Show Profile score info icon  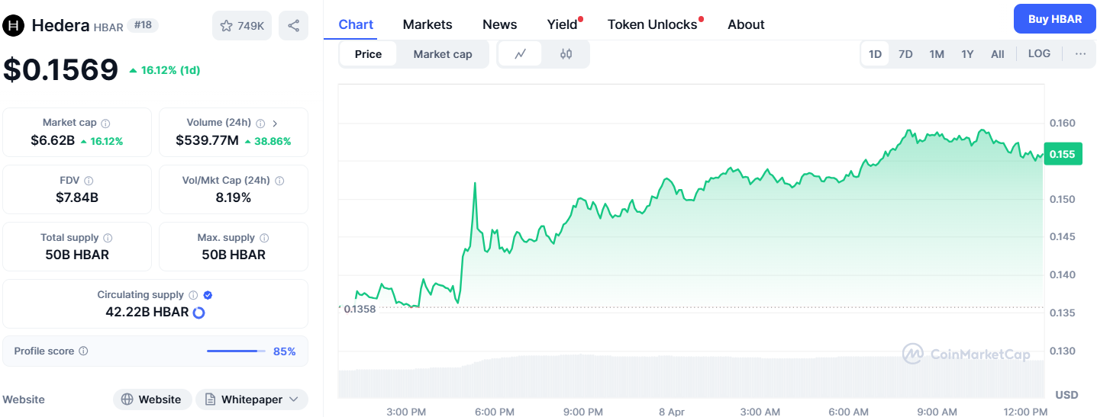tap(83, 351)
